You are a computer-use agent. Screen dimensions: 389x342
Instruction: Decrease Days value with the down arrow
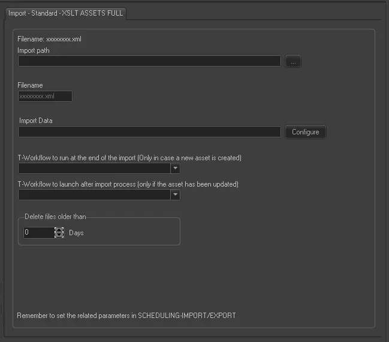59,235
